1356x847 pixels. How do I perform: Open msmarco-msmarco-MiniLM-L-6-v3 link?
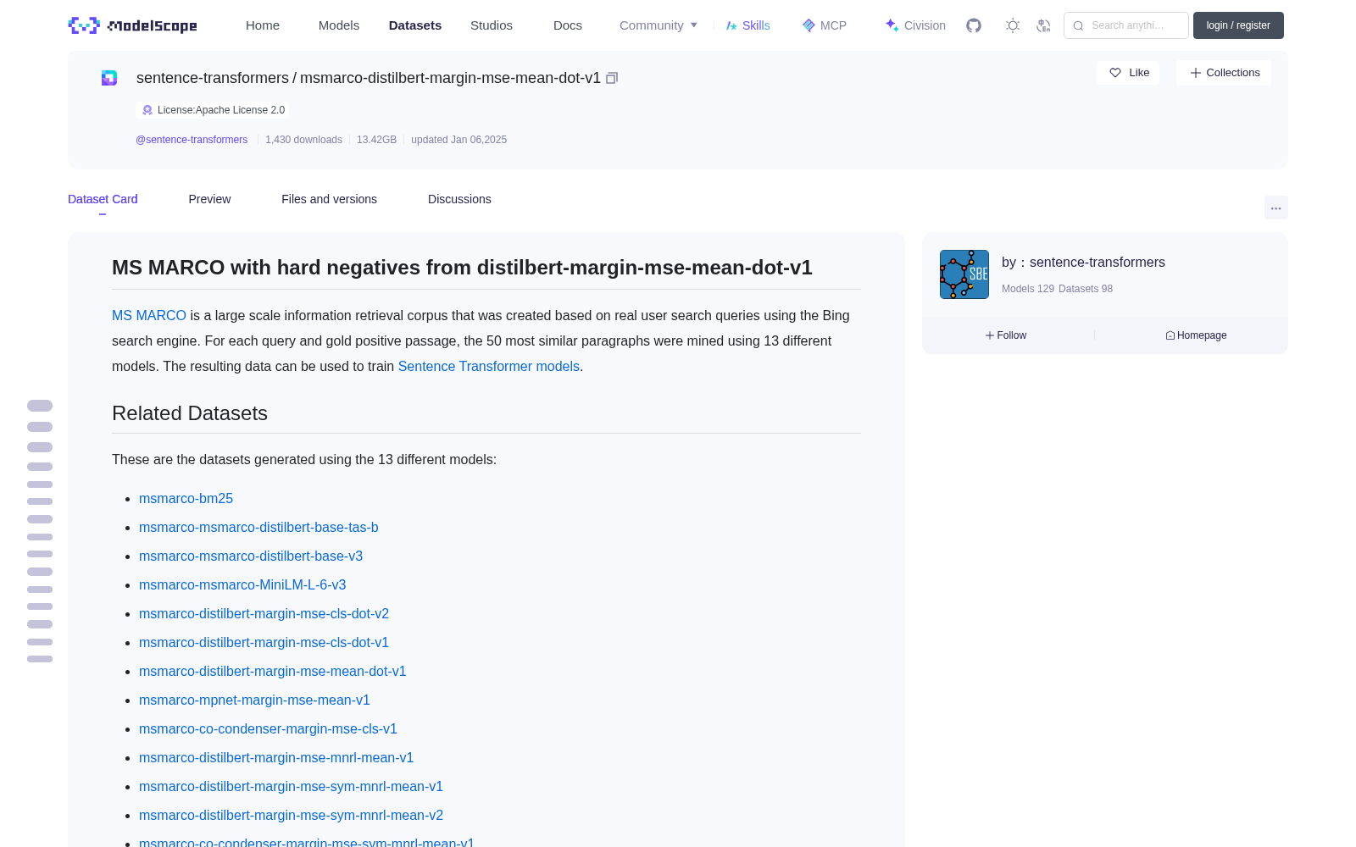pyautogui.click(x=242, y=585)
